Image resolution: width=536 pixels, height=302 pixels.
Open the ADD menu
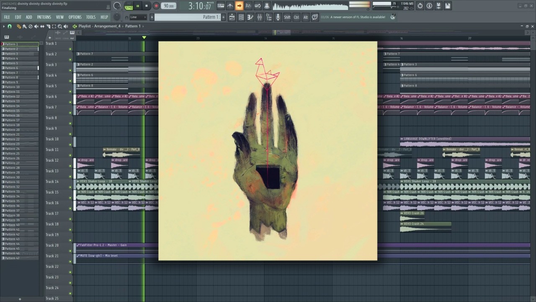click(x=29, y=17)
